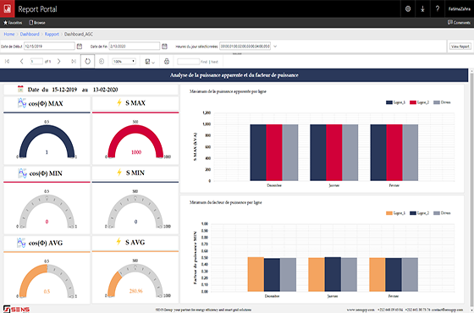Viewport: 474px width, 313px height.
Task: Go to Rapport breadcrumb link
Action: (x=52, y=34)
